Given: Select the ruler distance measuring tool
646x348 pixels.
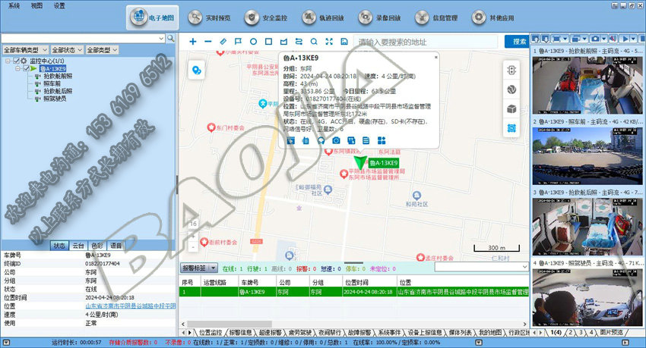Looking at the screenshot, I should pyautogui.click(x=223, y=41).
